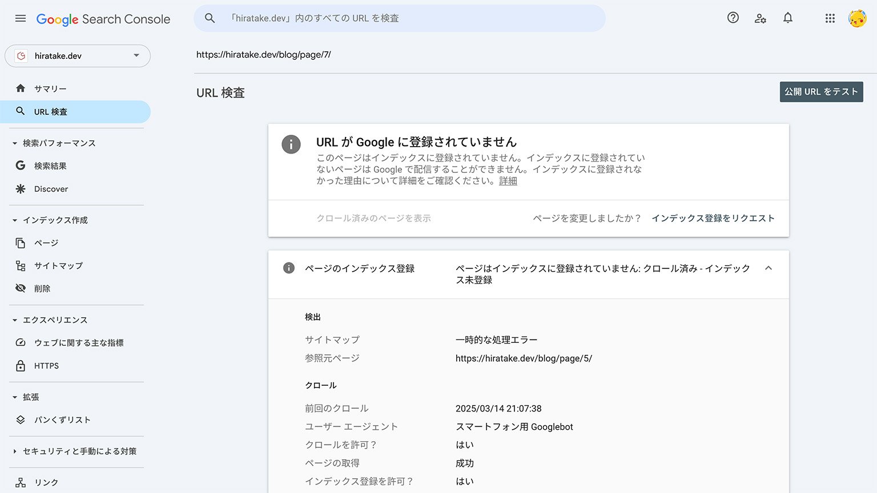This screenshot has height=493, width=877.
Task: Click the pages icon beside ページ
Action: (21, 243)
